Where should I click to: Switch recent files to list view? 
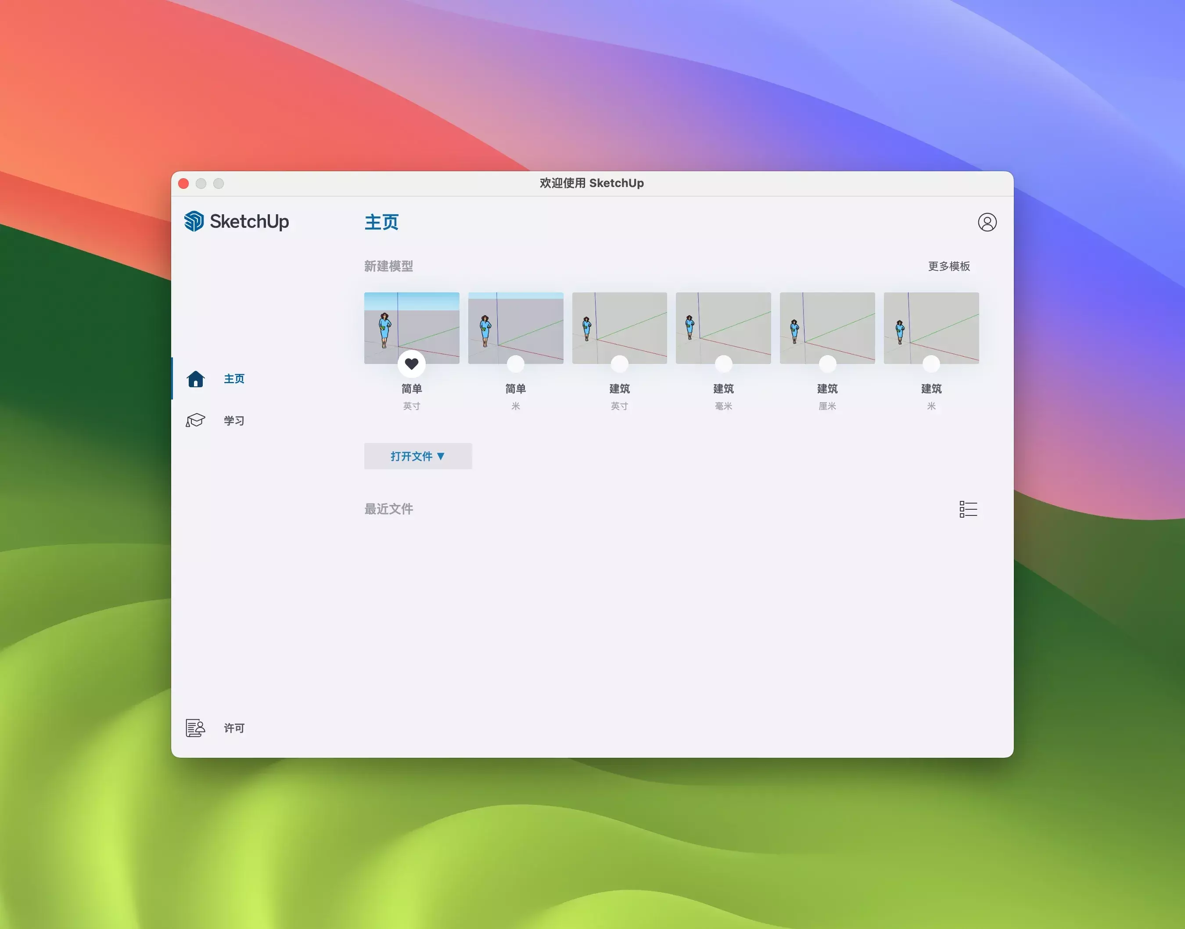tap(968, 509)
